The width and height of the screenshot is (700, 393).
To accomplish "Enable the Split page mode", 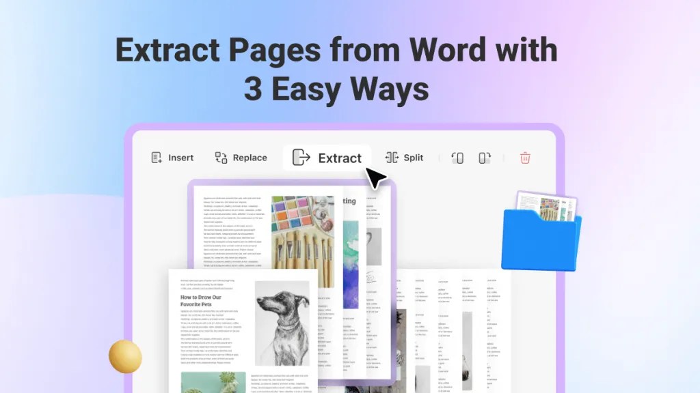I will pos(403,158).
